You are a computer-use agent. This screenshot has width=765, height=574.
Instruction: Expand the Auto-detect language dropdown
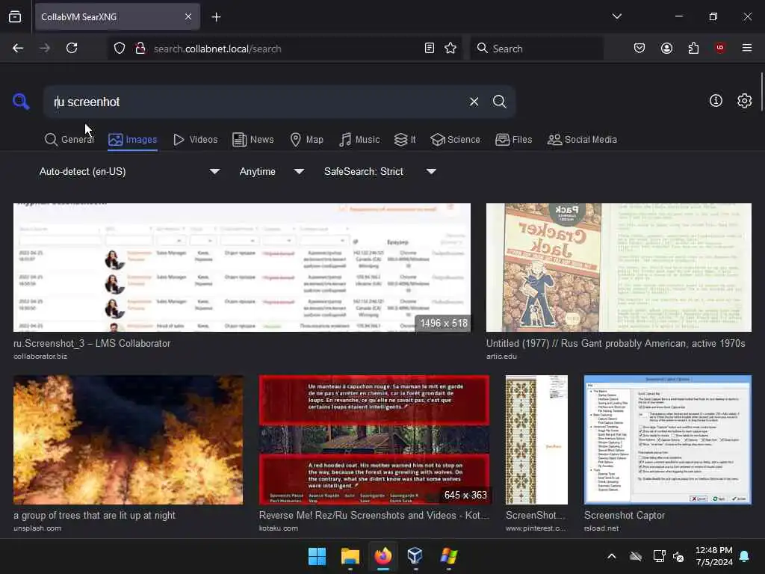(x=128, y=172)
